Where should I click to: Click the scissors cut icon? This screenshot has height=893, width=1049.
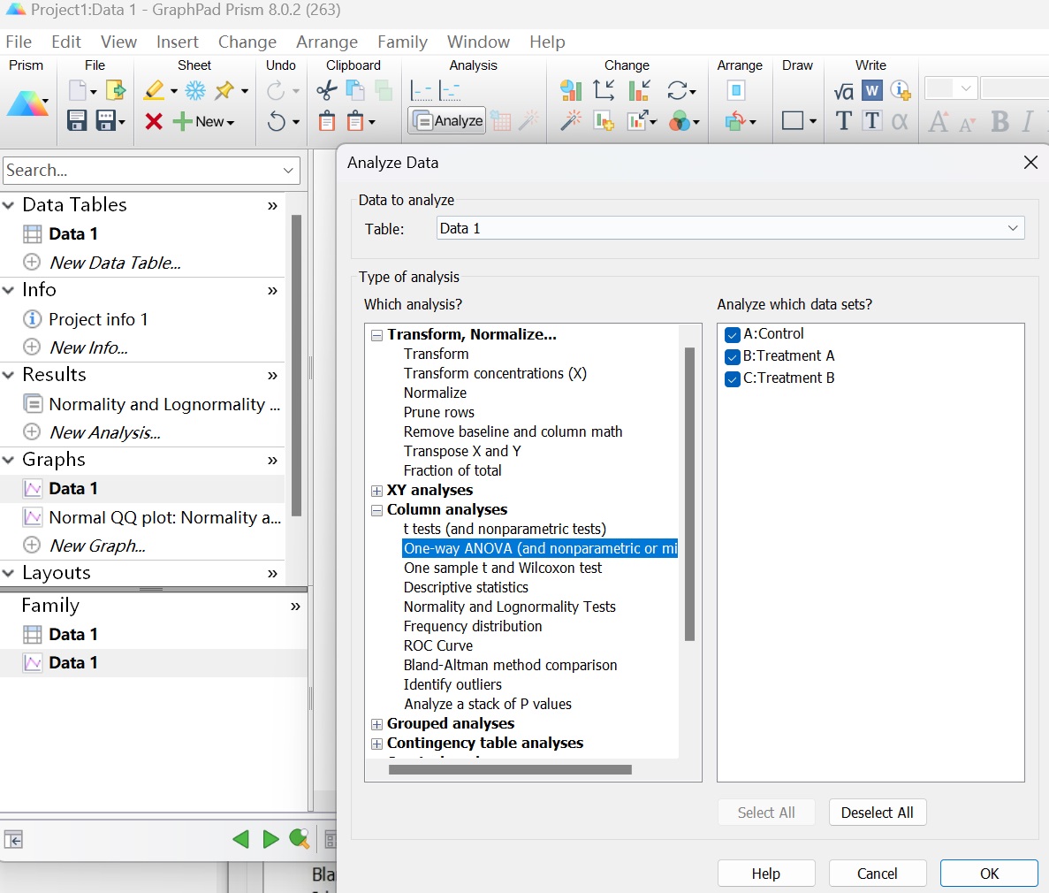[x=327, y=90]
